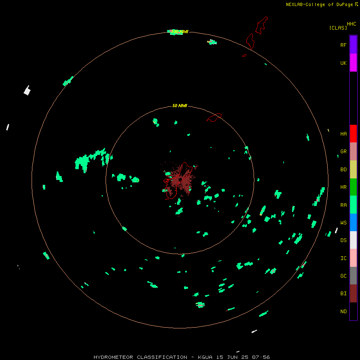Click the HR dark green legend swatch
Image resolution: width=360 pixels, height=360 pixels.
(353, 187)
